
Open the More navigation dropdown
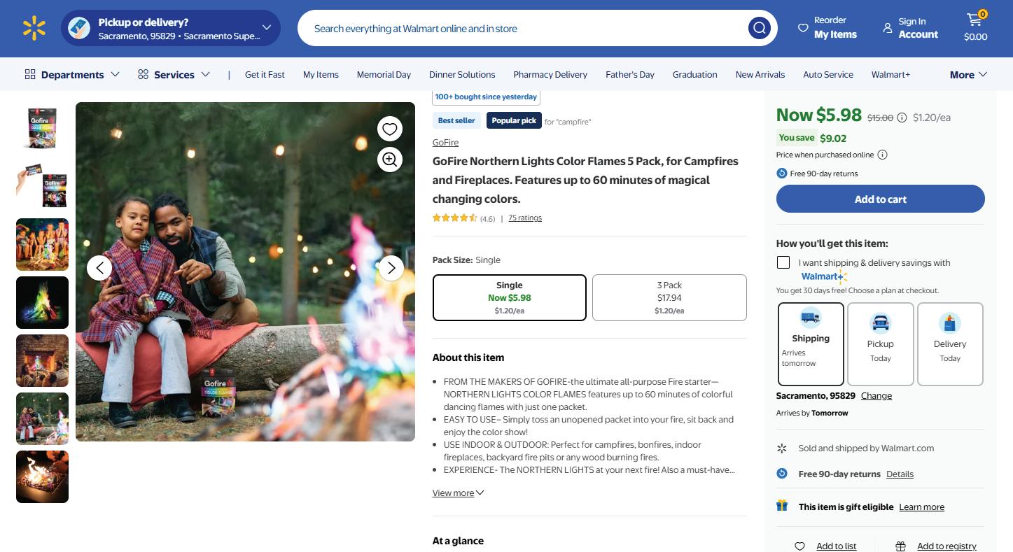(968, 75)
